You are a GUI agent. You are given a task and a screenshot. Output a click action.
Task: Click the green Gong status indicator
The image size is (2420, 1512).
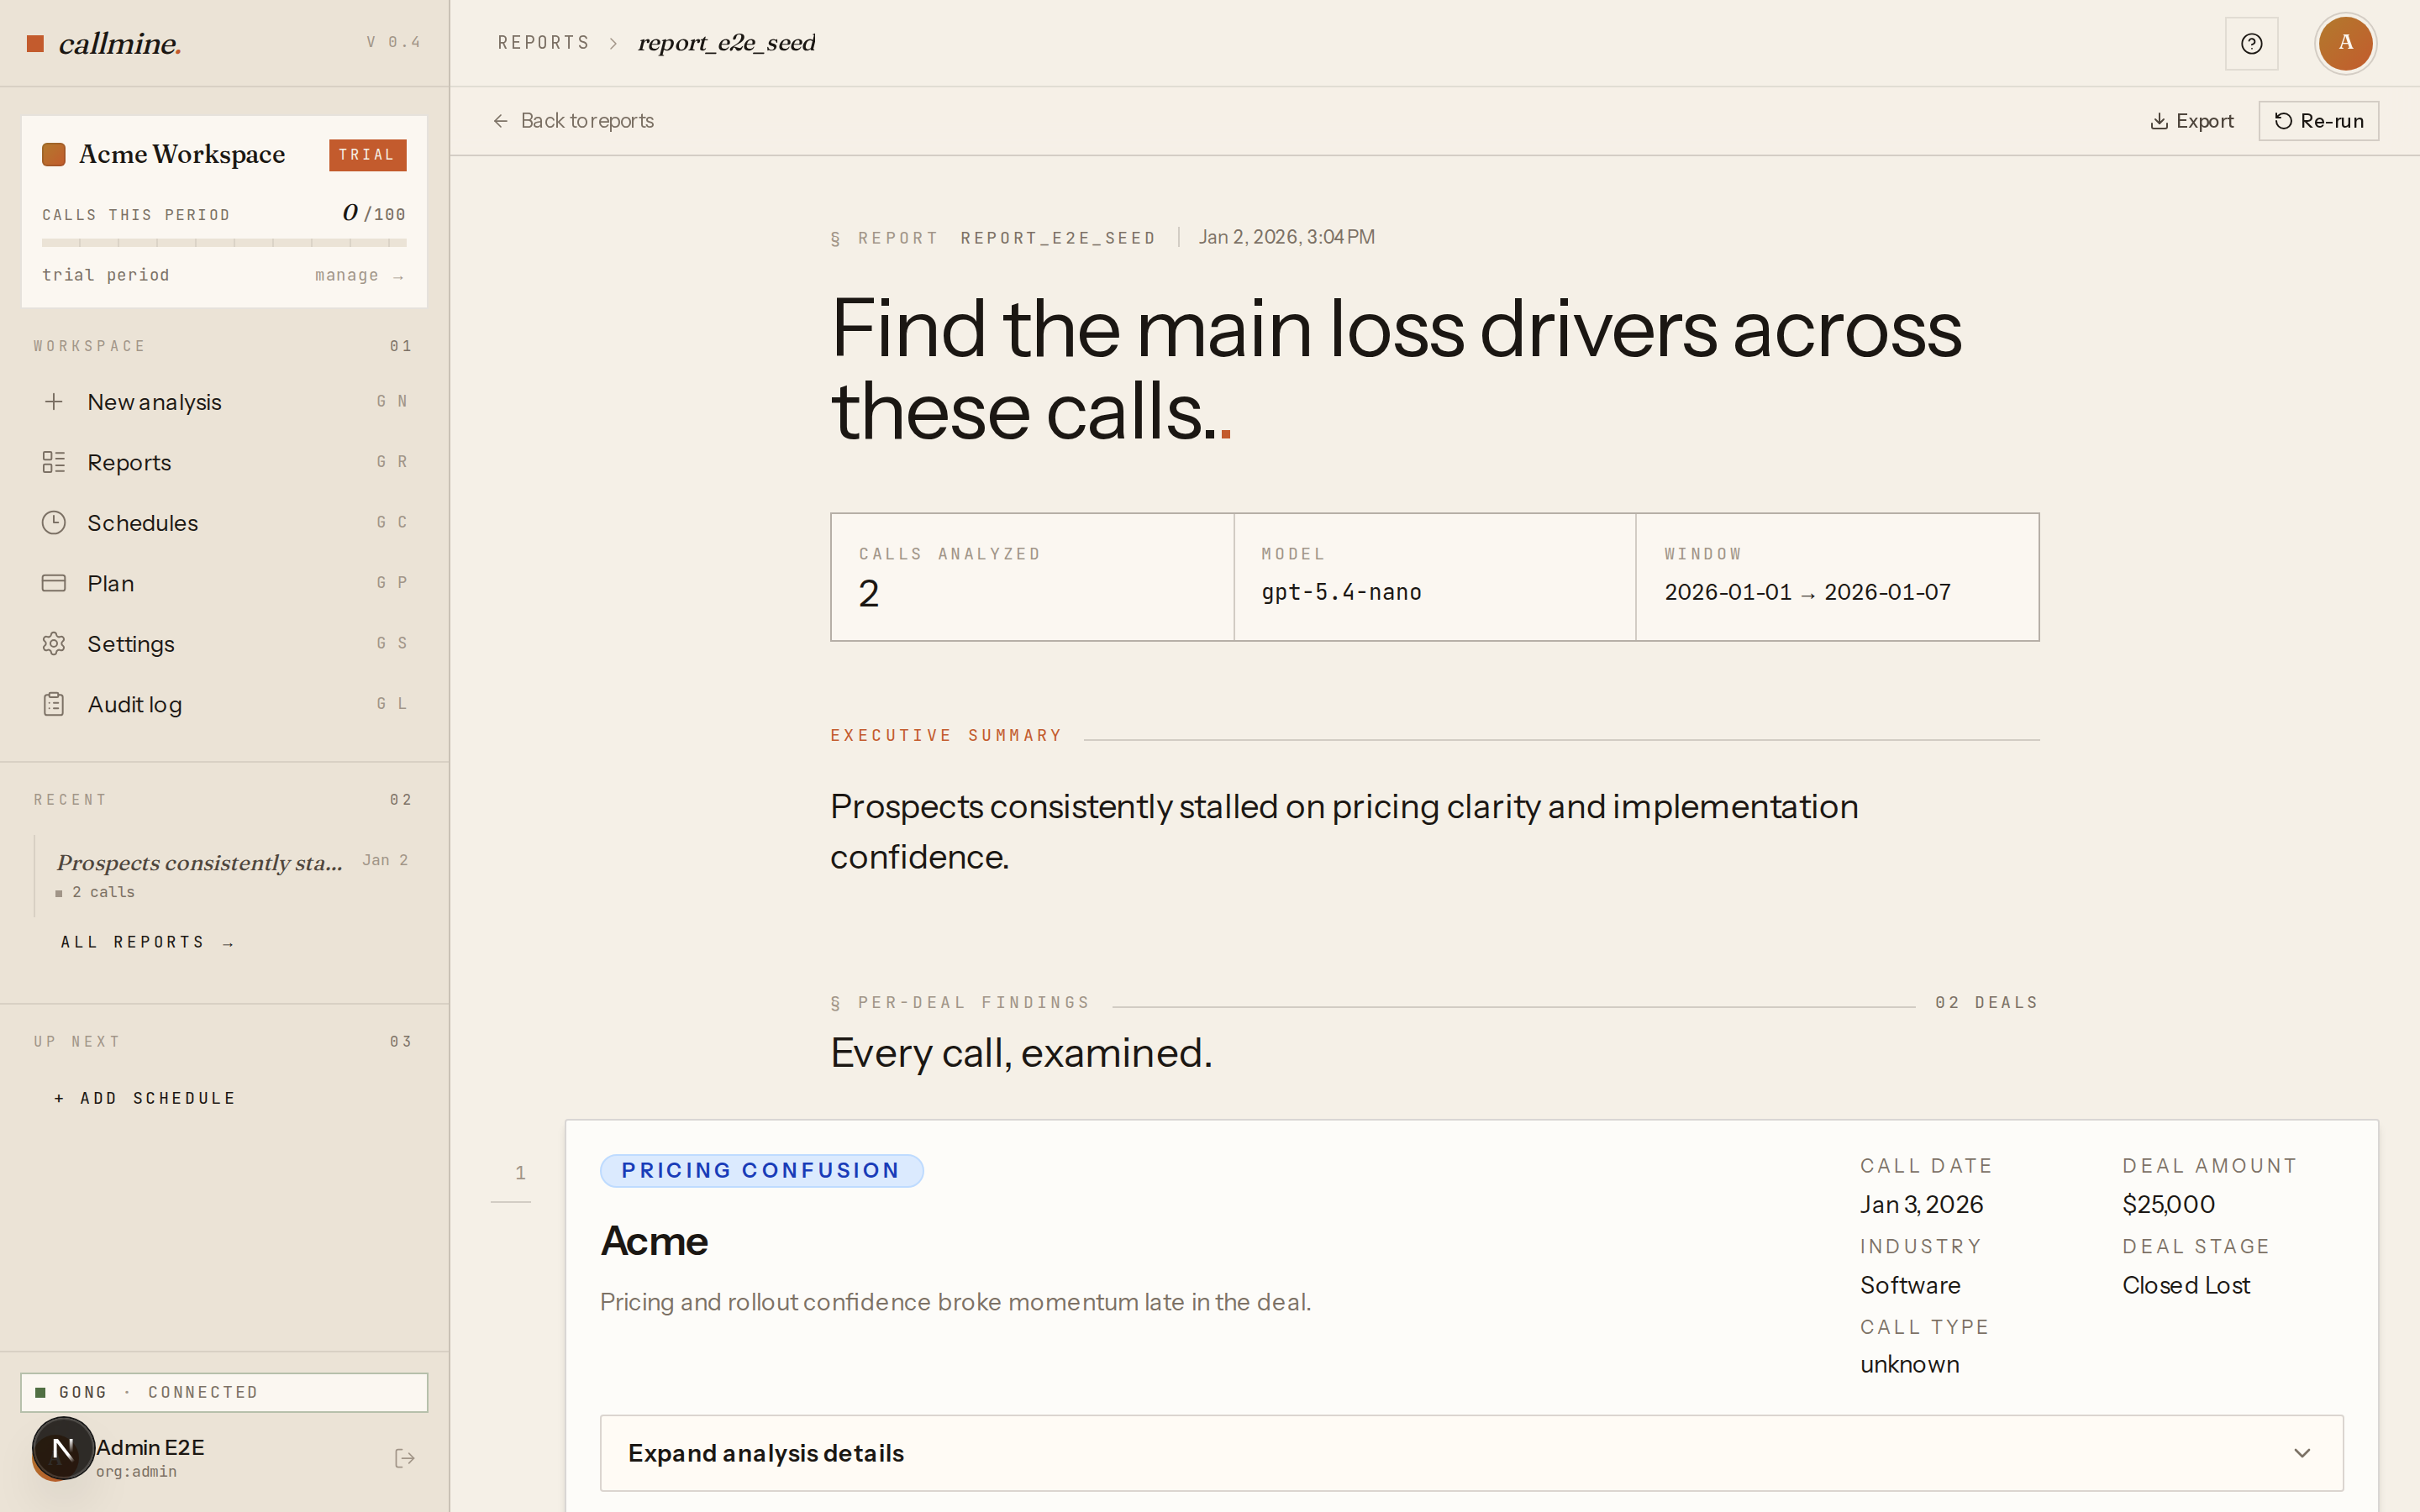click(41, 1392)
